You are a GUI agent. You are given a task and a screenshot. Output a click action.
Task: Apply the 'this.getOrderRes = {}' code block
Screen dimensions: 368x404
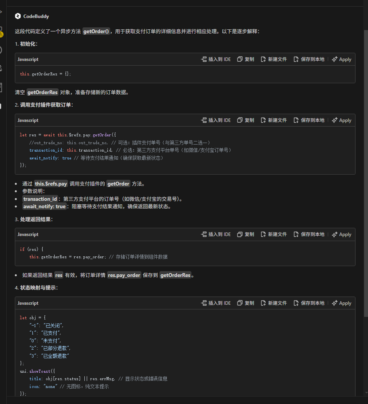coord(341,59)
